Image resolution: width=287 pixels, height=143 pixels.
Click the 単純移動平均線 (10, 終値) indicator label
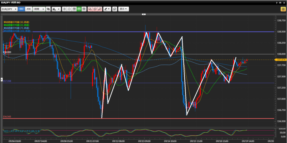pos(16,22)
